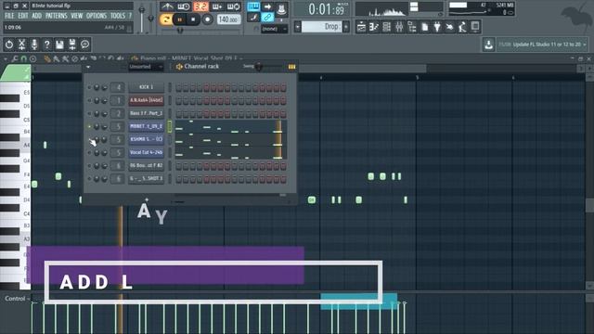This screenshot has height=334, width=594.
Task: Open the Control lane selector
Action: pos(17,299)
